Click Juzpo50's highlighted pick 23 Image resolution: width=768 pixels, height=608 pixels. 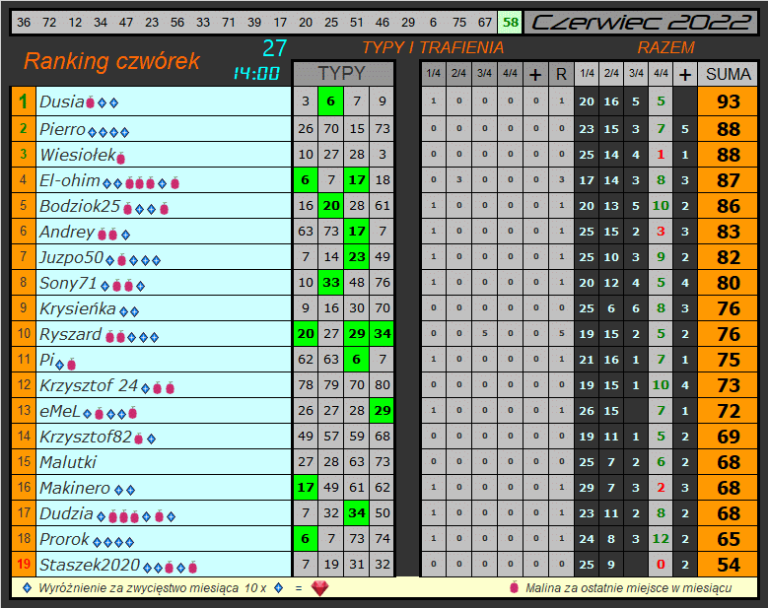tap(357, 257)
